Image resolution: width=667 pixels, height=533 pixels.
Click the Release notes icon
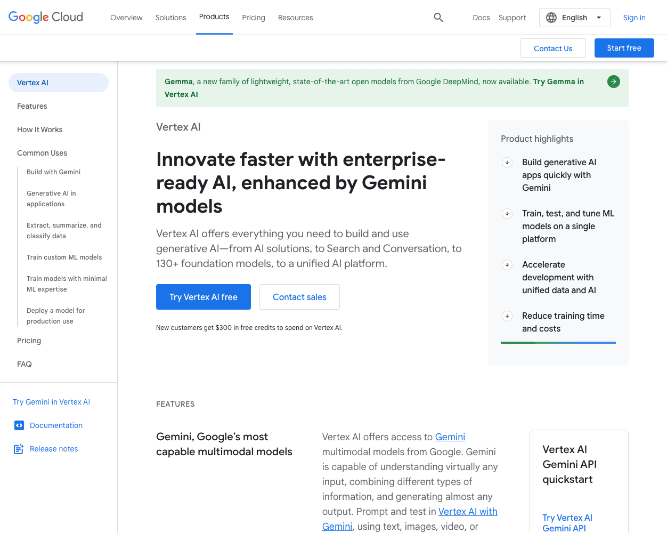19,449
